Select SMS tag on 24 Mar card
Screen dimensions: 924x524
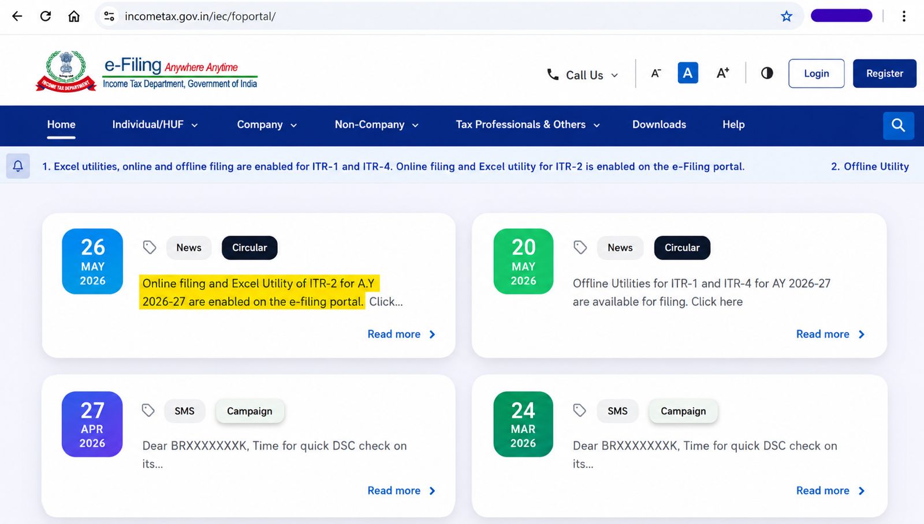[617, 411]
